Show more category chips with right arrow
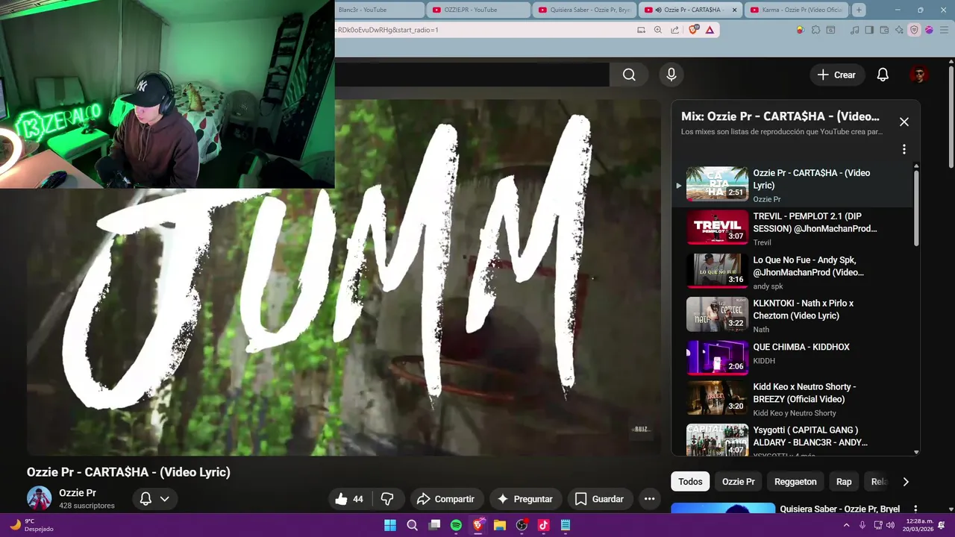 906,482
